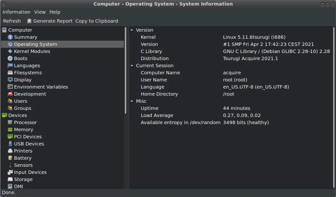
Task: Click the USB Devices plug icon
Action: (x=10, y=144)
